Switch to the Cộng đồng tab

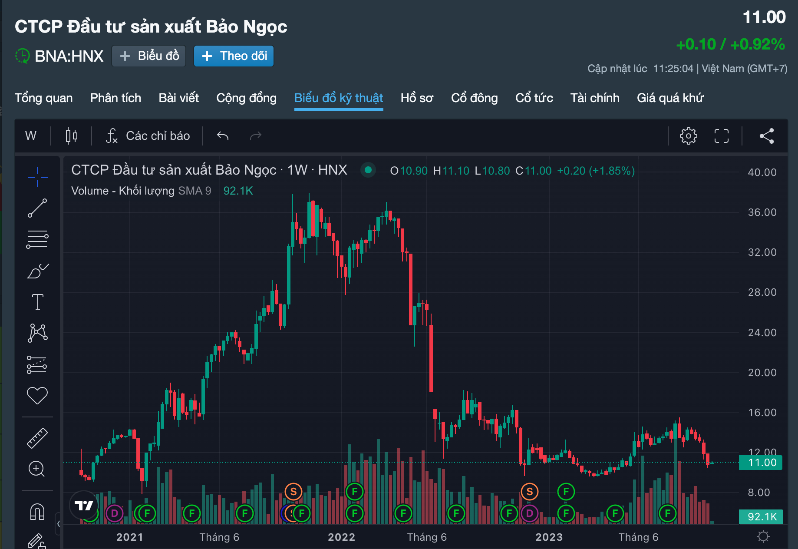click(247, 98)
